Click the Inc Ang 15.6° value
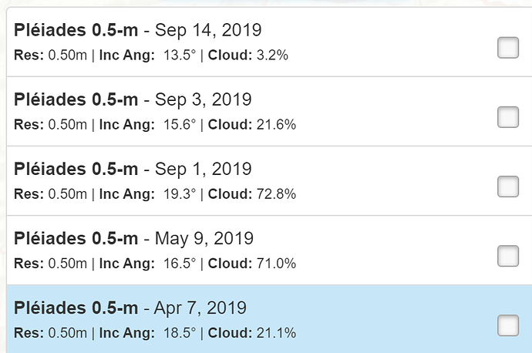The image size is (532, 353). click(x=180, y=124)
